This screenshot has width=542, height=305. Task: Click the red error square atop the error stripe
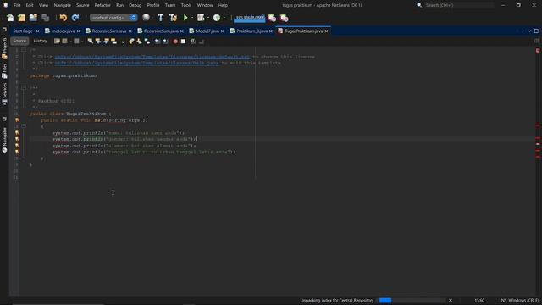pyautogui.click(x=538, y=51)
